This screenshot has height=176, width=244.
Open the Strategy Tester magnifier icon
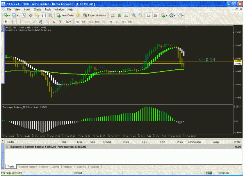[50, 15]
